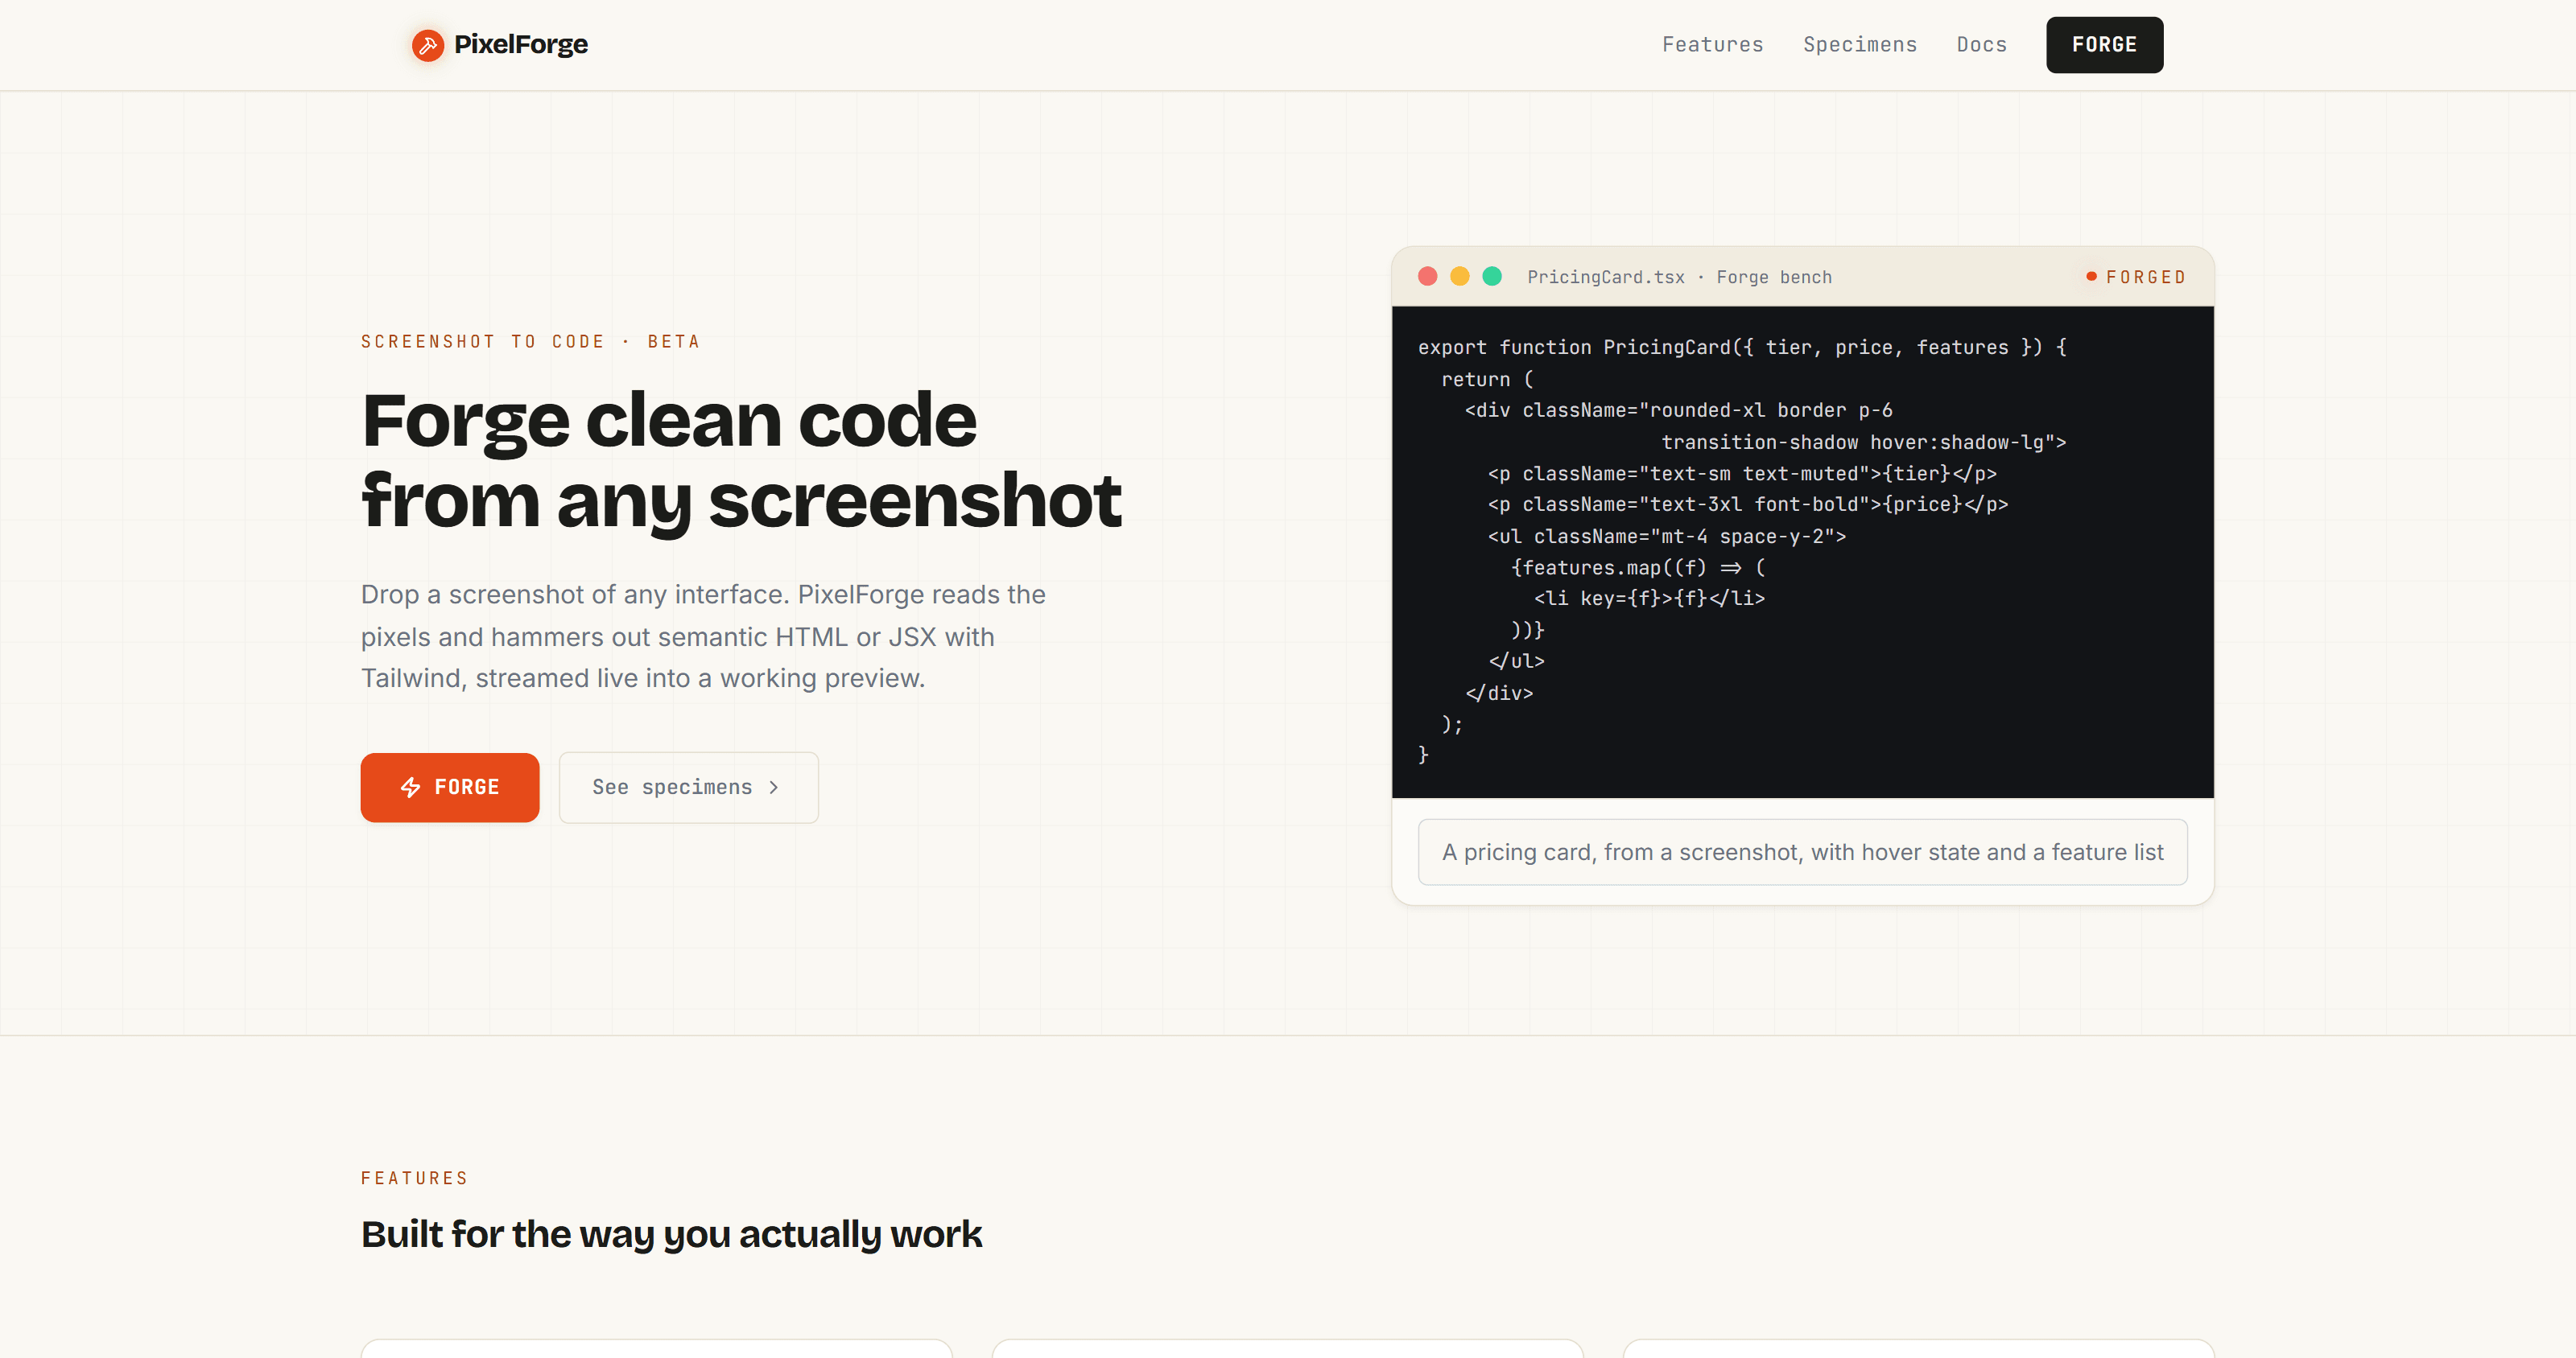Focus the pricing card prompt input field
This screenshot has width=2576, height=1358.
pyautogui.click(x=1802, y=853)
